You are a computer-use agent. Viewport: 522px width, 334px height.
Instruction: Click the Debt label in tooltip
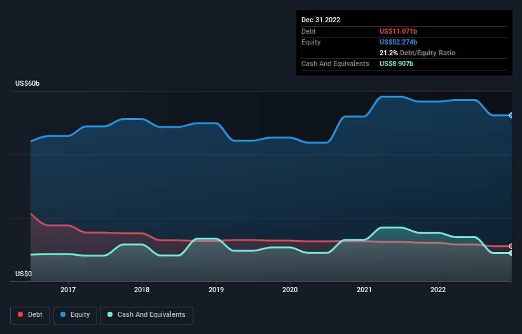click(x=308, y=31)
